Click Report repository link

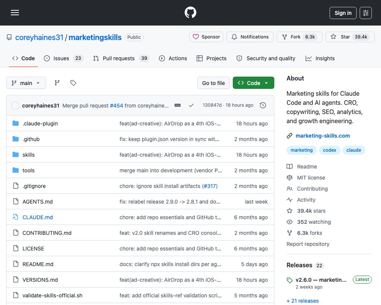coord(308,244)
